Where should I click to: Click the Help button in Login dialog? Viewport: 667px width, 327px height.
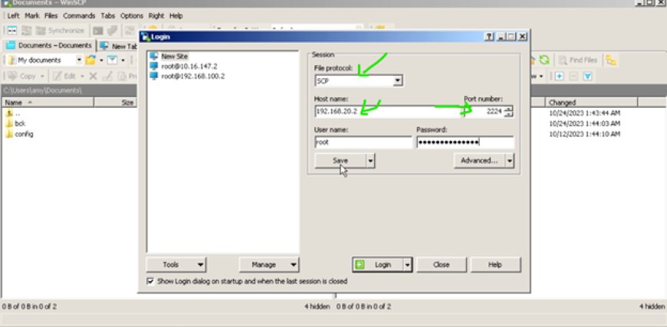point(495,264)
